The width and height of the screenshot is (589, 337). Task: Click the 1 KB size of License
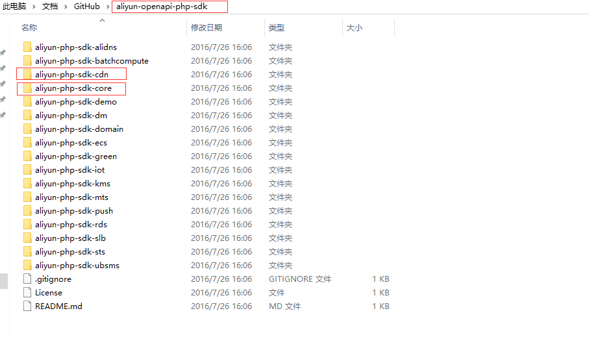[381, 292]
